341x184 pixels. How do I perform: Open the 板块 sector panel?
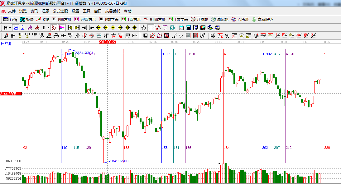coord(27,19)
